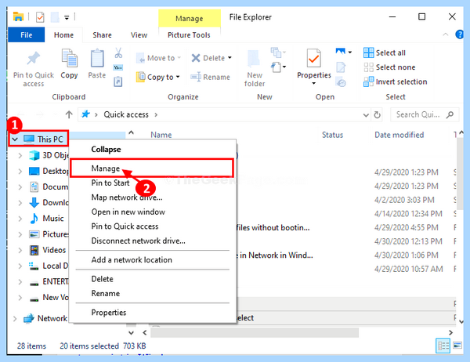The width and height of the screenshot is (470, 362).
Task: Open the File tab
Action: point(27,34)
